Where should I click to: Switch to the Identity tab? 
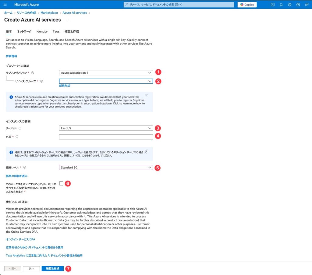pos(42,31)
